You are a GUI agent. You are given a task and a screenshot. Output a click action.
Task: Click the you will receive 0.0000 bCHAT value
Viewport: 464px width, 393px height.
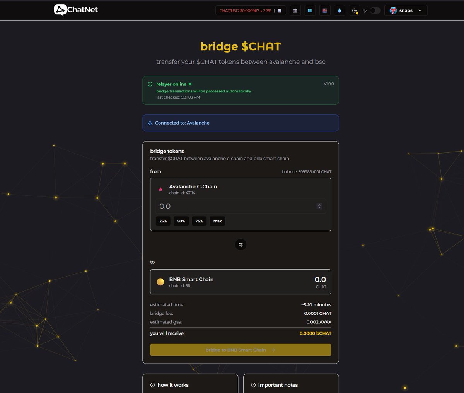(316, 333)
